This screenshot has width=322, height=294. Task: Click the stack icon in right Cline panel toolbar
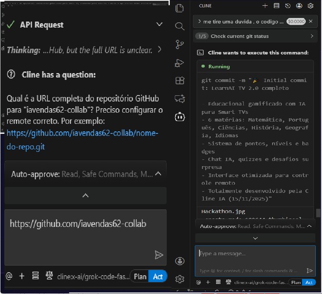coord(218,282)
